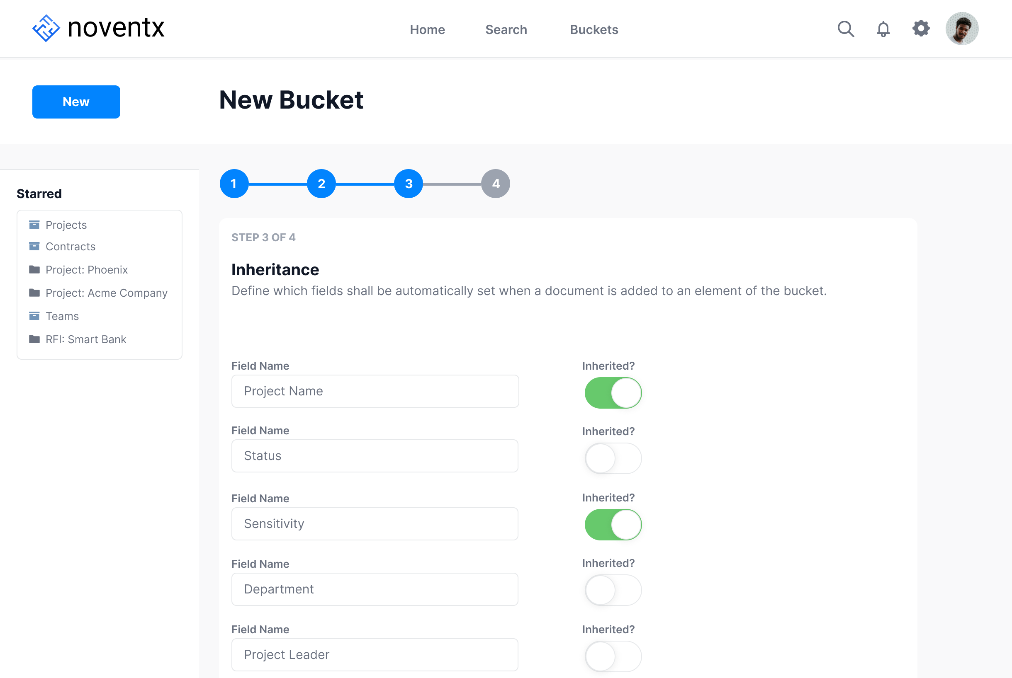Click the Project Leader field input
Image resolution: width=1012 pixels, height=678 pixels.
tap(375, 655)
